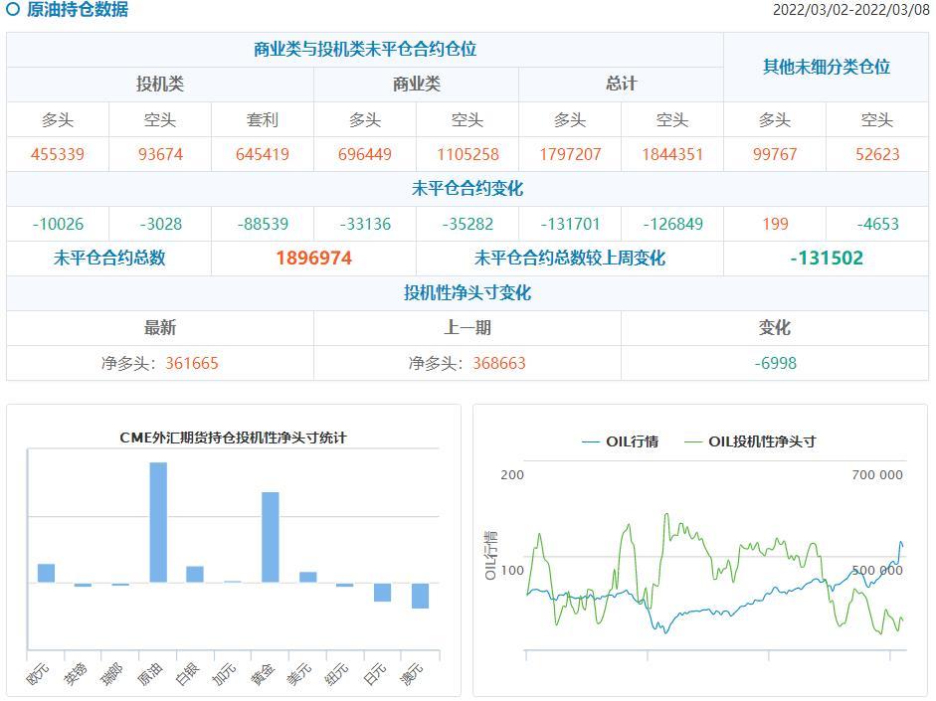Click the weekly change value -131502
936x701 pixels.
(826, 259)
